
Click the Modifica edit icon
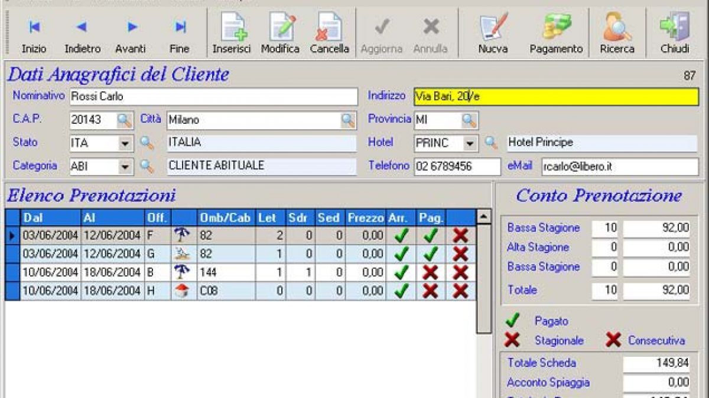coord(281,27)
